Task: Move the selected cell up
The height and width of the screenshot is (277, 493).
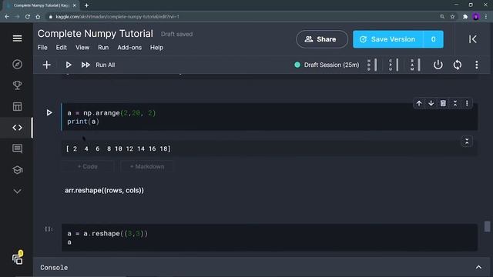Action: [419, 103]
